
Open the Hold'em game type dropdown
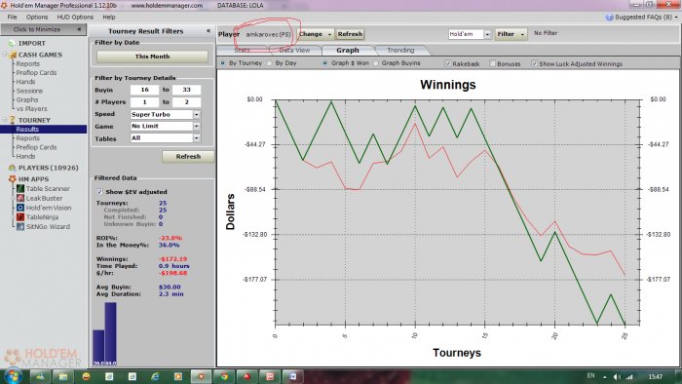pos(487,34)
